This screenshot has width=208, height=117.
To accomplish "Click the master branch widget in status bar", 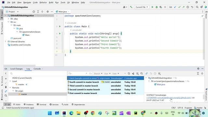I will (198, 108).
